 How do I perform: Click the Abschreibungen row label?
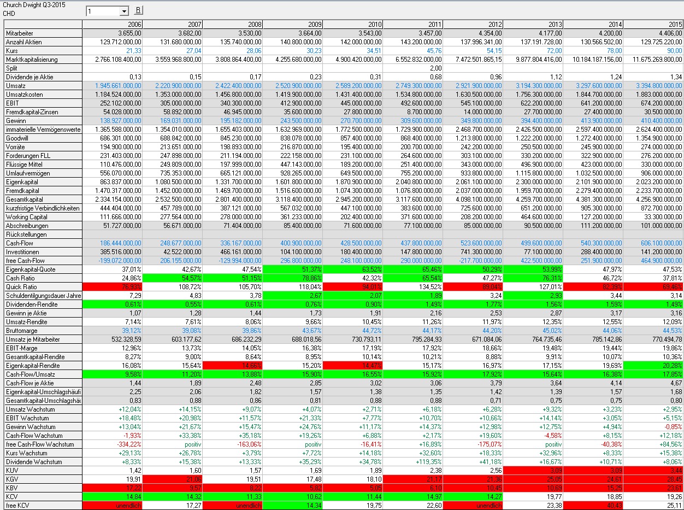43,226
